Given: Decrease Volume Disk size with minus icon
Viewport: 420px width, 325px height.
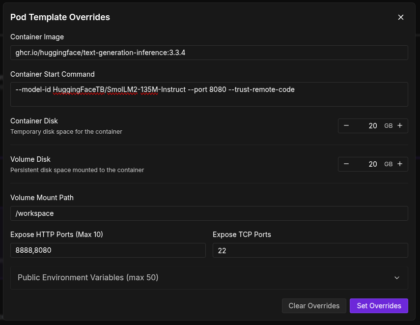Looking at the screenshot, I should tap(346, 164).
